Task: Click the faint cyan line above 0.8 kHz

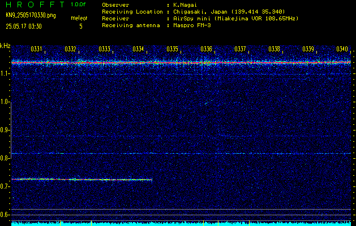Action: [x=181, y=154]
